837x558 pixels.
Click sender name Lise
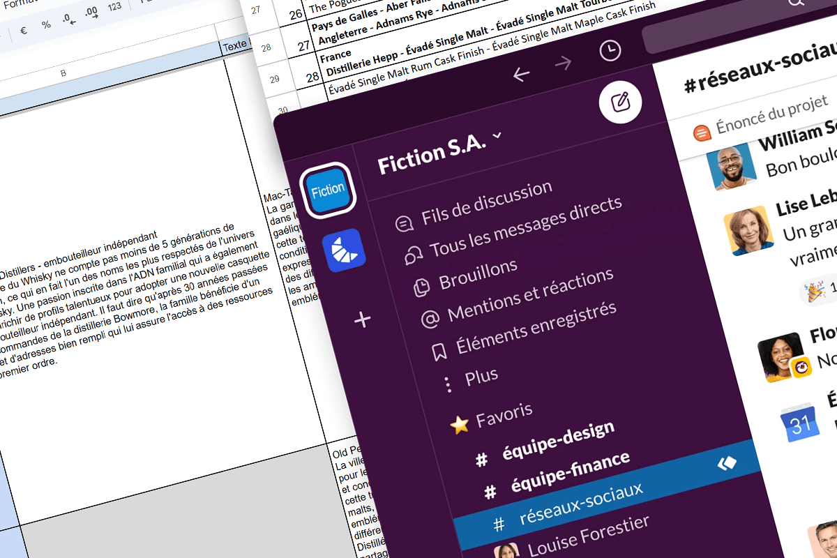coord(806,202)
